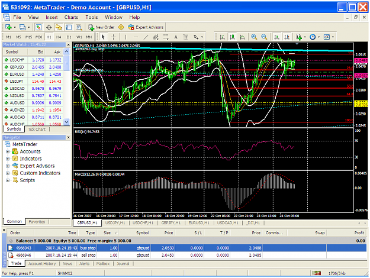370x278 pixels.
Task: Select the crosshair tool
Action: [x=114, y=37]
